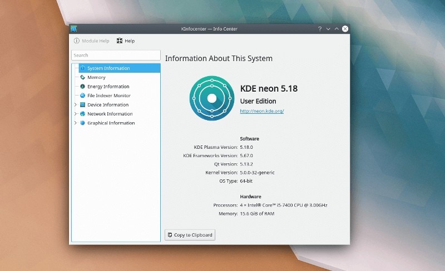Screen dimensions: 445x271
Task: Click the Memory value 15.6 GiB of RAM
Action: [257, 213]
